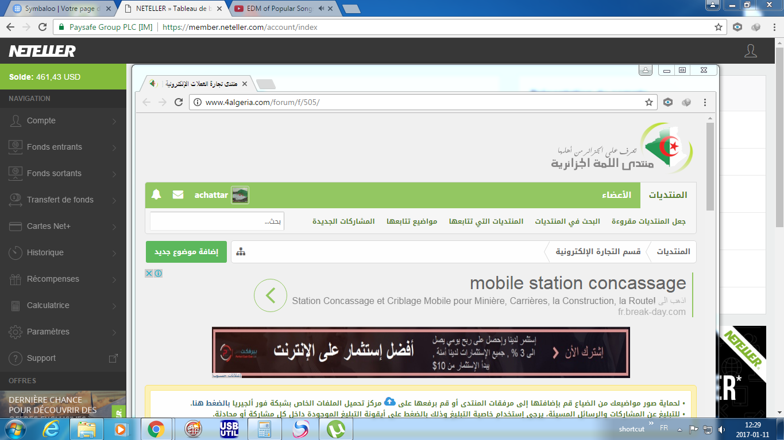The height and width of the screenshot is (440, 784).
Task: Click the forum window vertical scrollbar
Action: click(710, 166)
